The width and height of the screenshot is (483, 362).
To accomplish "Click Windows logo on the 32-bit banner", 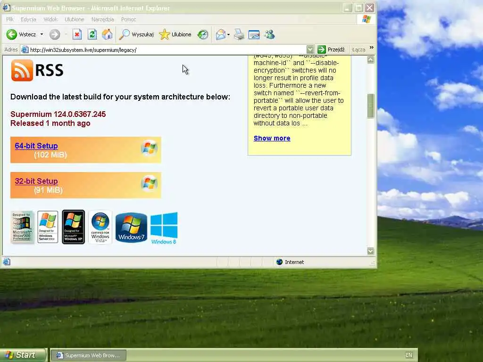I will click(x=150, y=183).
